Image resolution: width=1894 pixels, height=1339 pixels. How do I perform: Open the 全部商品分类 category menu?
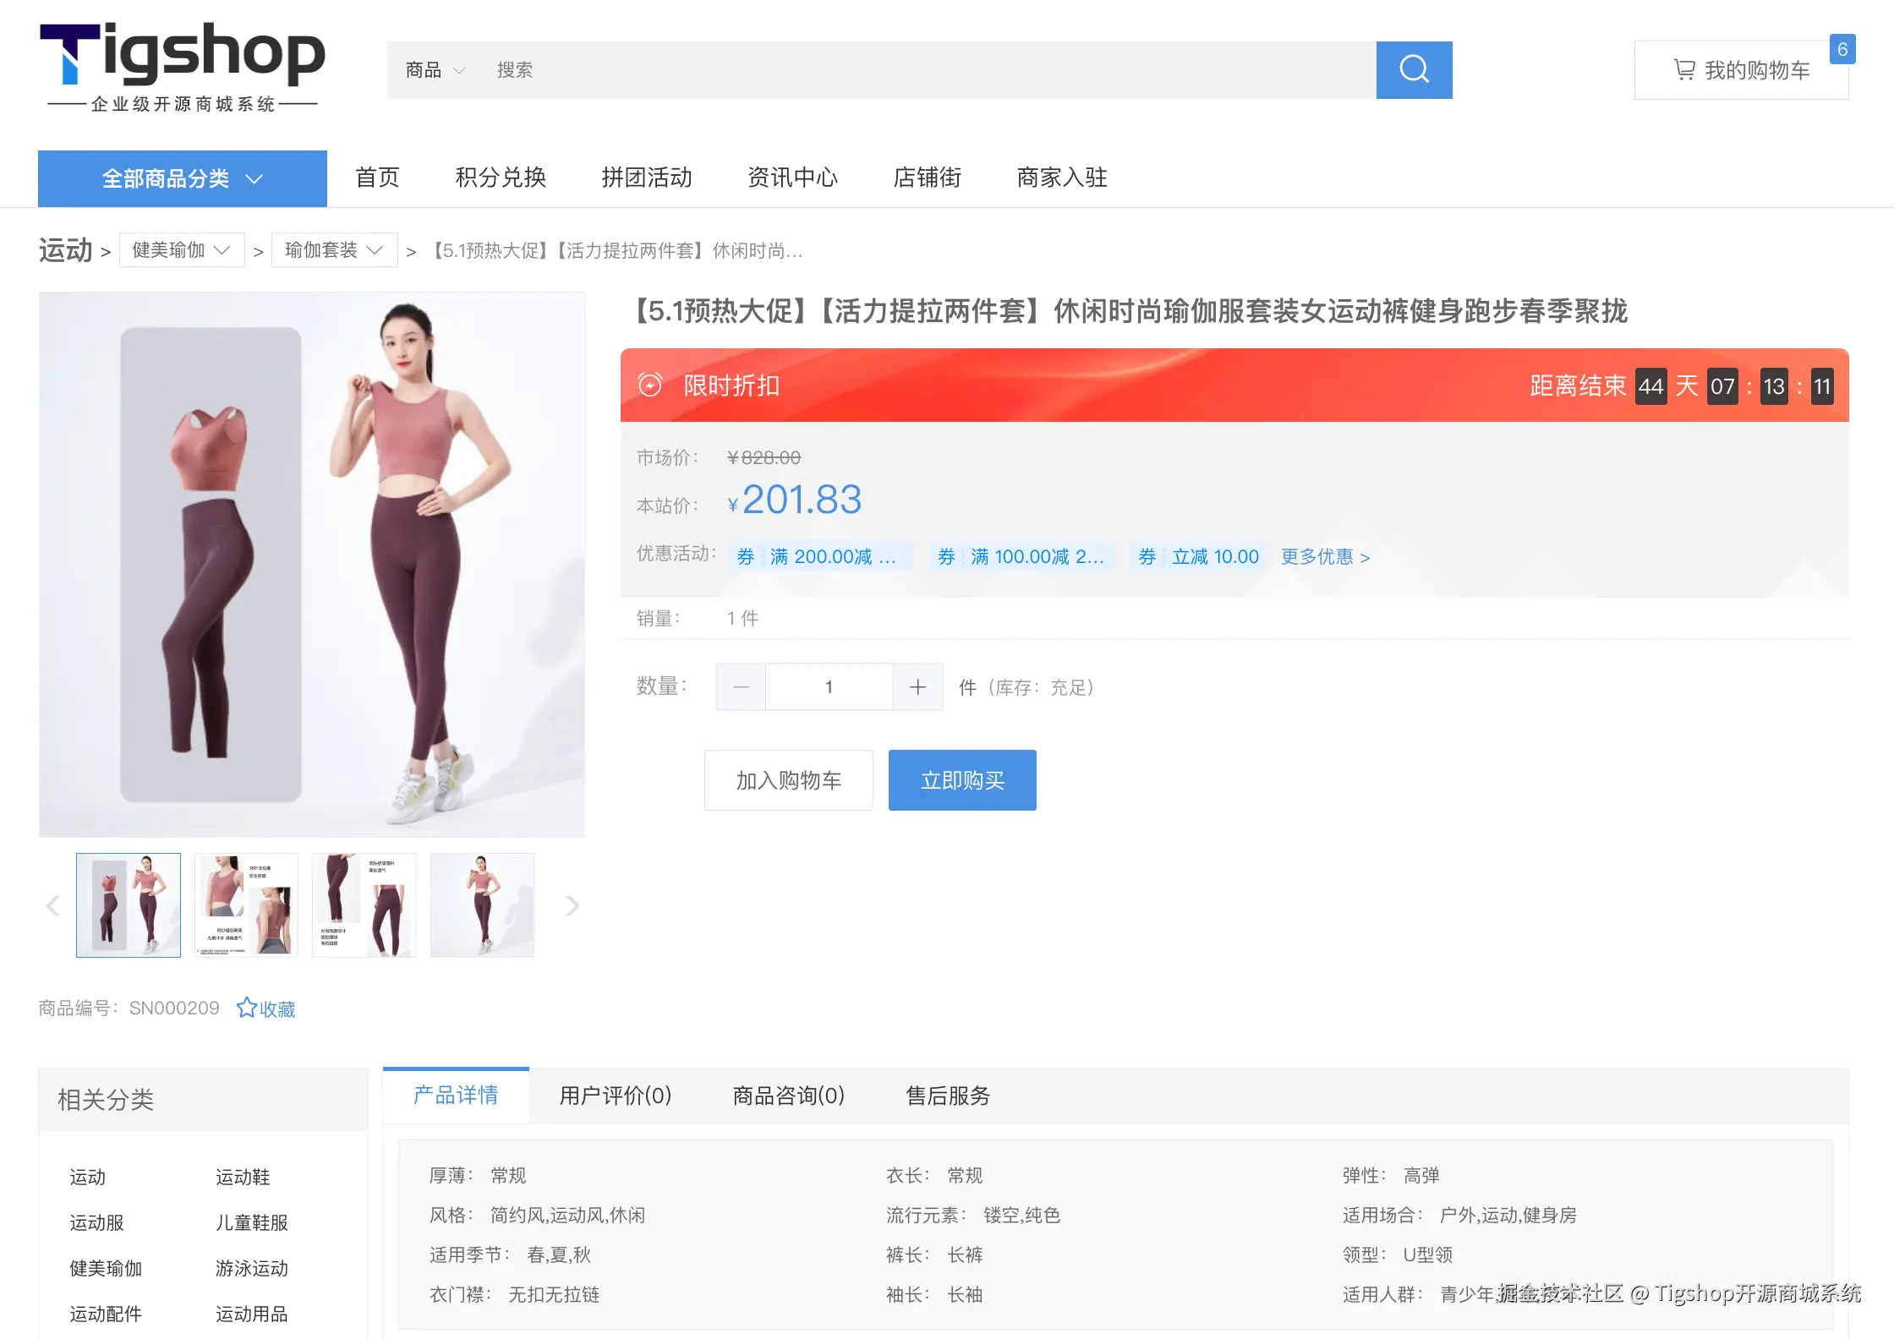[182, 178]
